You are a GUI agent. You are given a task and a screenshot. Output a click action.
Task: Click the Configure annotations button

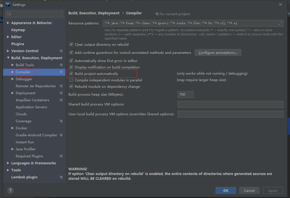[218, 52]
